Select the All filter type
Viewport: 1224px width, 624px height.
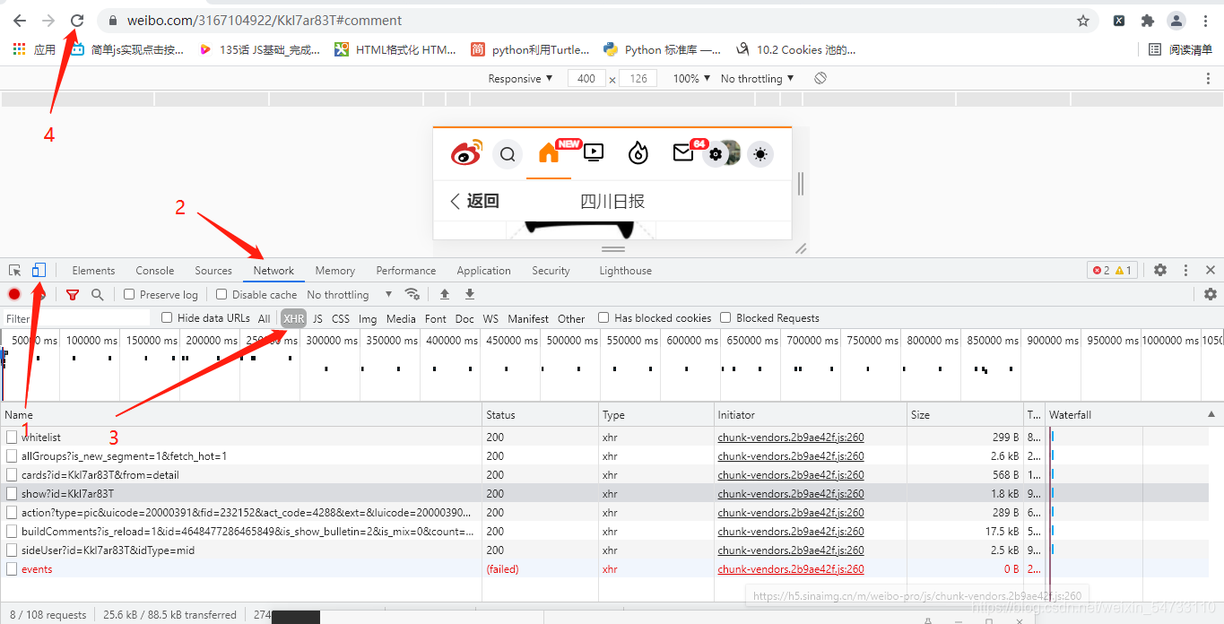264,318
